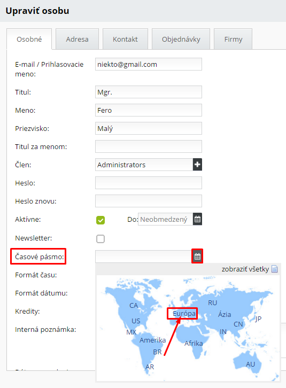The image size is (286, 388).
Task: Click the Heslo password field
Action: coord(149,183)
